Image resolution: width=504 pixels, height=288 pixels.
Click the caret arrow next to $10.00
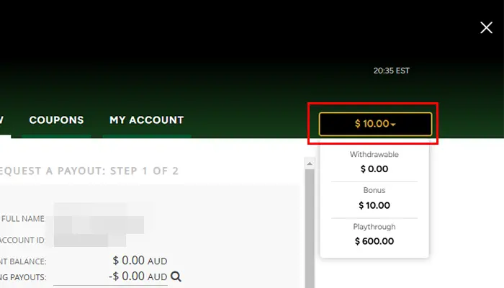pos(393,125)
